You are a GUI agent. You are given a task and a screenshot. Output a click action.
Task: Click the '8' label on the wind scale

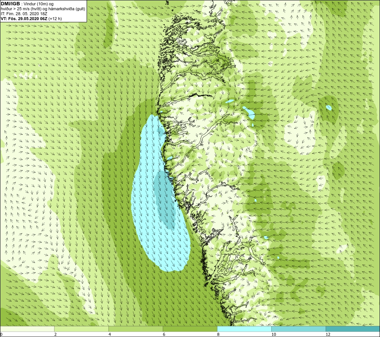click(218, 335)
